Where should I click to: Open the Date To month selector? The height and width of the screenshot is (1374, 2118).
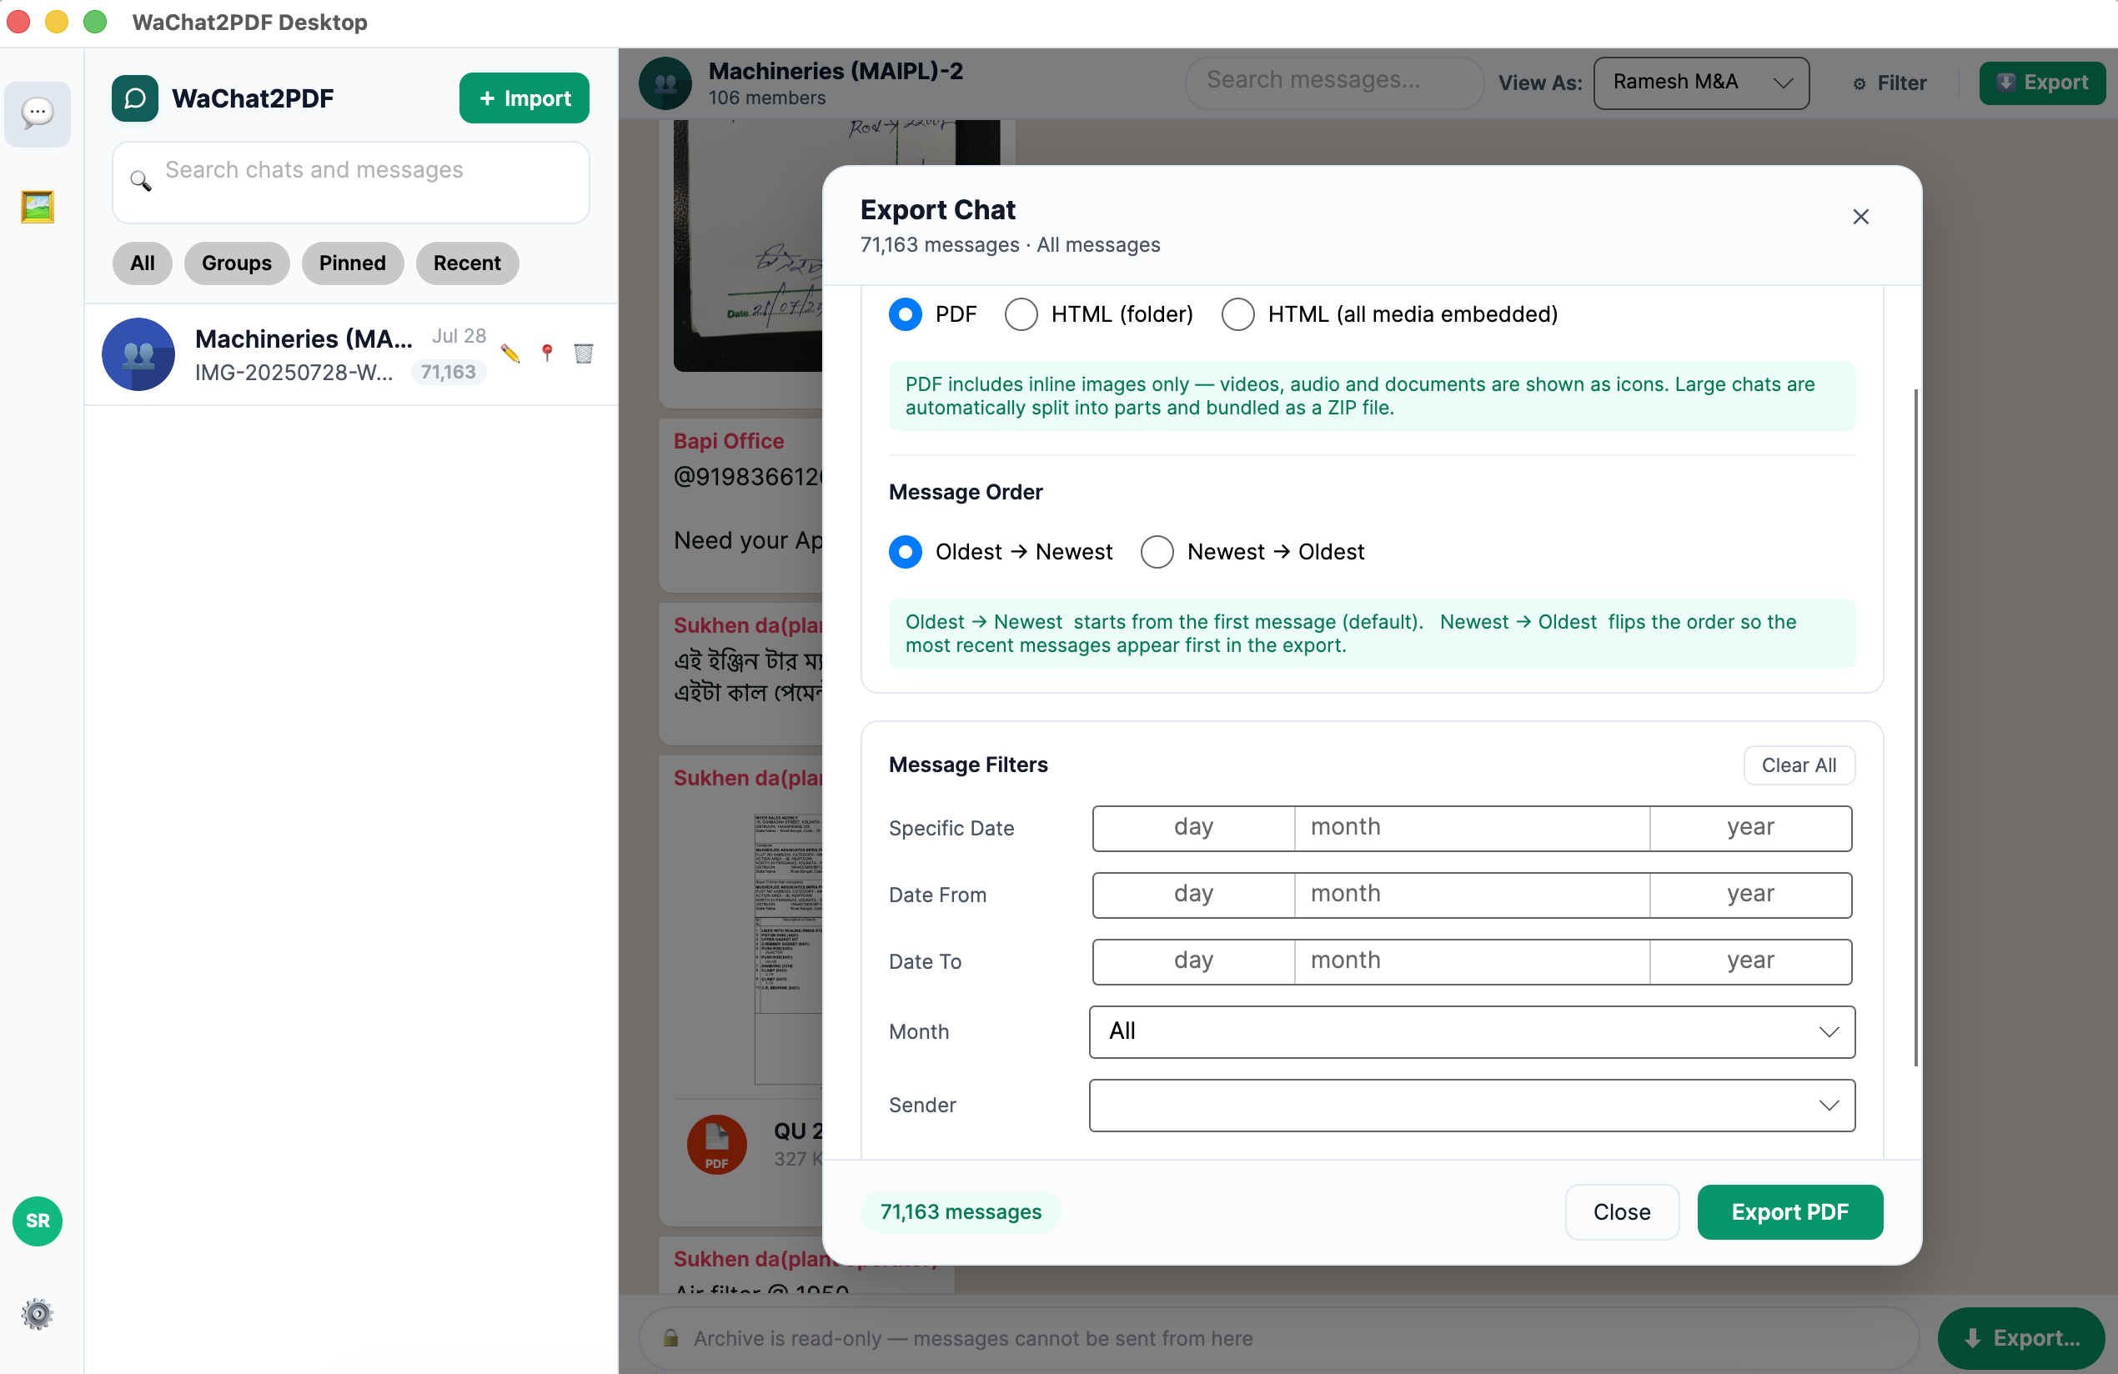click(1472, 961)
